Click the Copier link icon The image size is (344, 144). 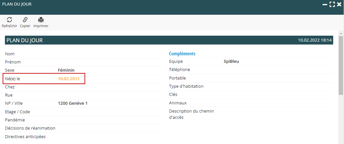point(25,20)
